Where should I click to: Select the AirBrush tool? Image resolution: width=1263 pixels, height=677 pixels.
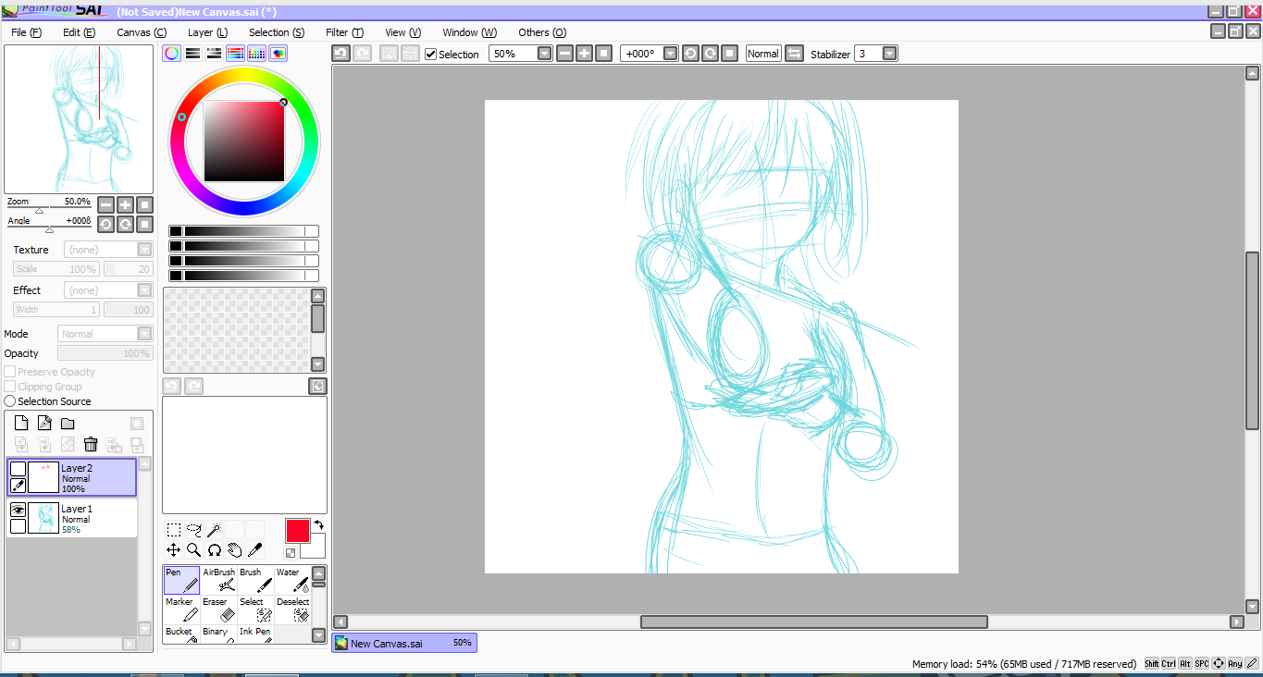tap(219, 580)
